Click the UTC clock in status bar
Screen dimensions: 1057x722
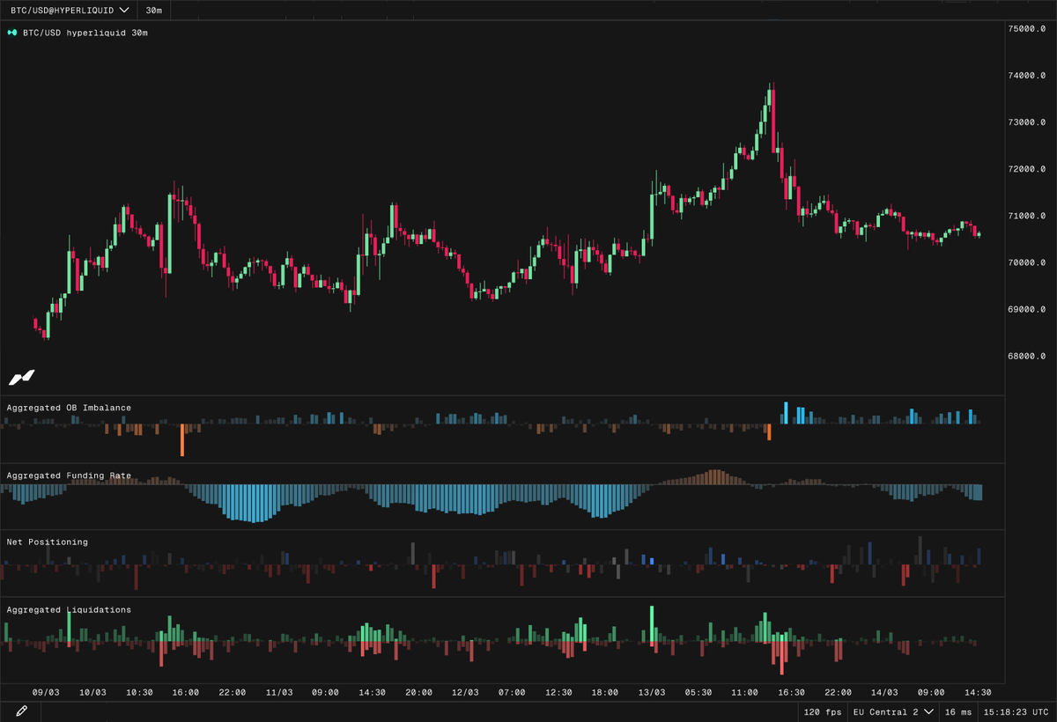coord(1016,711)
